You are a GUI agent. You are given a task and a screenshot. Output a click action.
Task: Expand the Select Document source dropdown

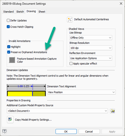click(57, 111)
